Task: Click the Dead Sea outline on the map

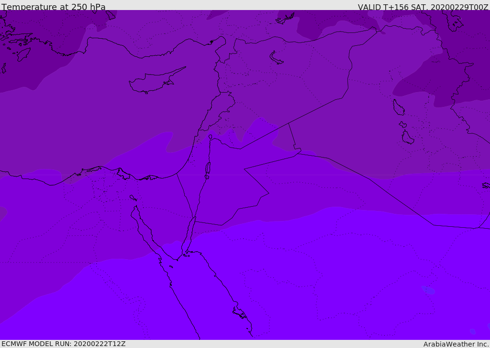Action: (x=208, y=170)
